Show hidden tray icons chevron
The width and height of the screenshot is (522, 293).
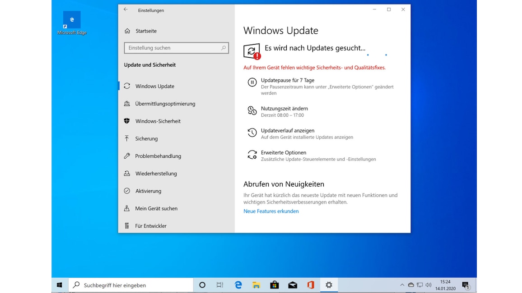pyautogui.click(x=402, y=285)
